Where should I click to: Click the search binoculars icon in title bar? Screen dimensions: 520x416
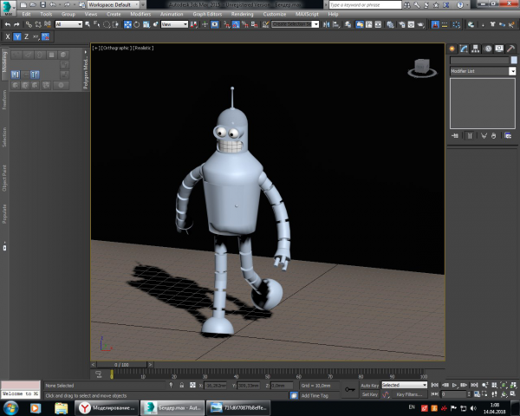point(407,5)
